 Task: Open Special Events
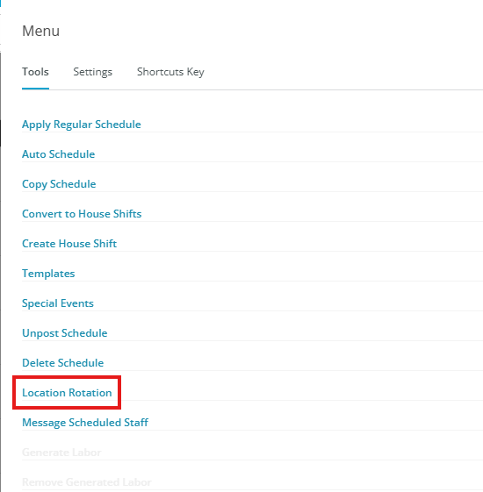pos(58,303)
